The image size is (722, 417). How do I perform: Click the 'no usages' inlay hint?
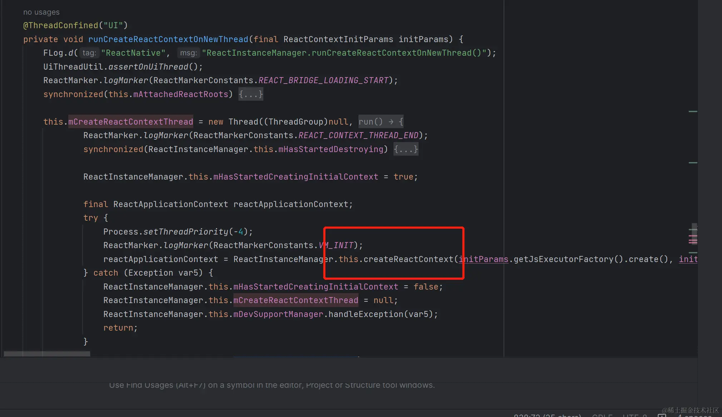point(41,12)
